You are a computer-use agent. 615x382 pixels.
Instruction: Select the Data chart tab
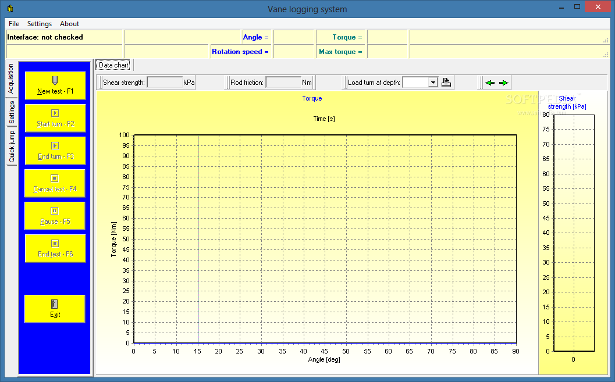coord(113,65)
